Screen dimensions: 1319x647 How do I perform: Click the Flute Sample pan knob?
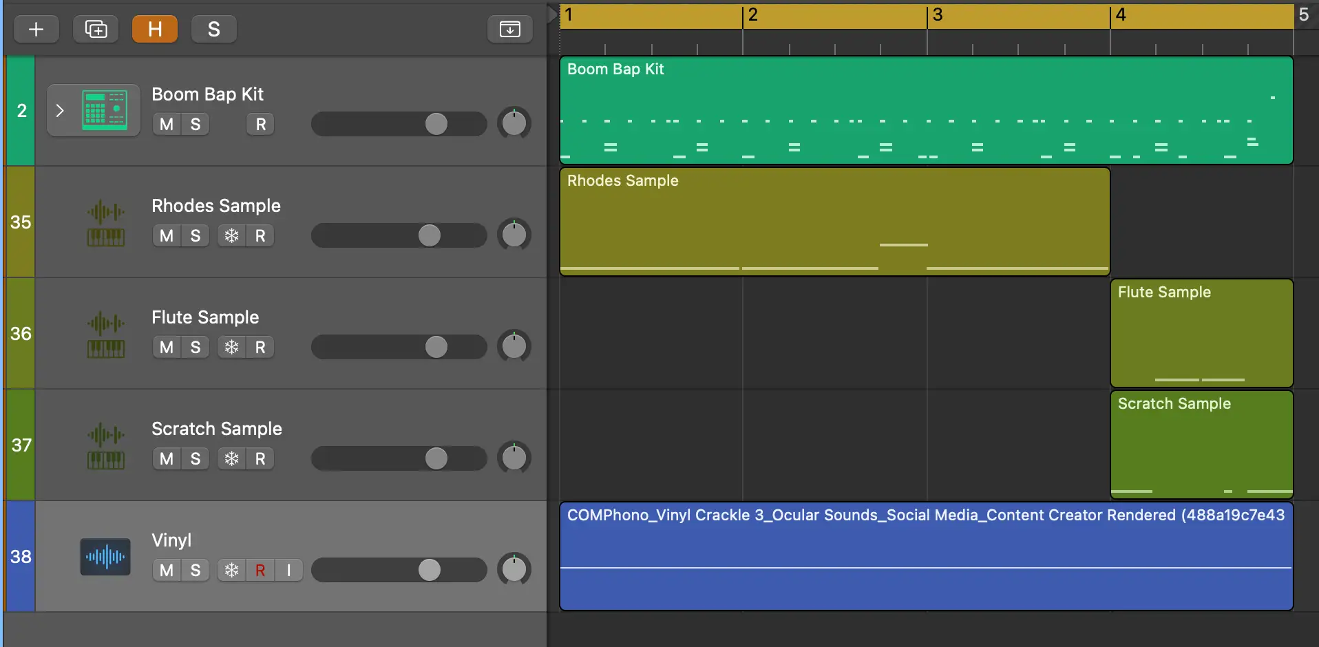(x=514, y=346)
